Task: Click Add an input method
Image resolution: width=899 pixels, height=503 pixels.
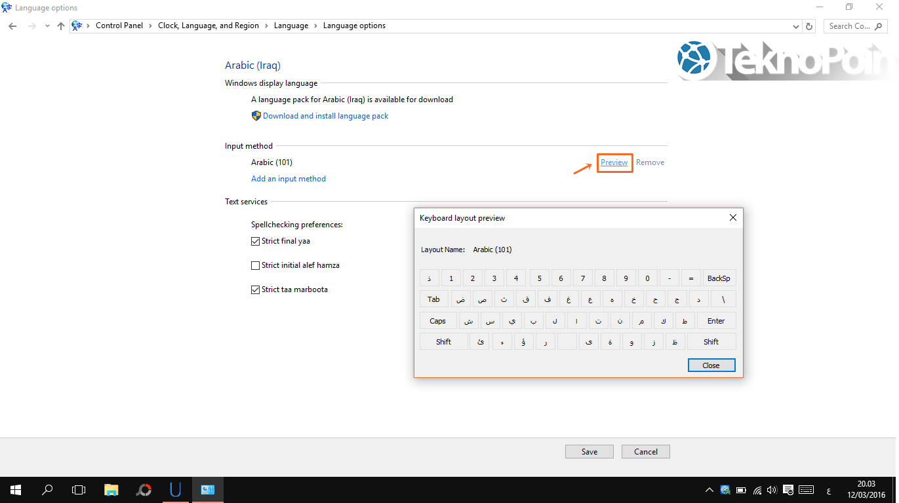Action: pyautogui.click(x=289, y=178)
